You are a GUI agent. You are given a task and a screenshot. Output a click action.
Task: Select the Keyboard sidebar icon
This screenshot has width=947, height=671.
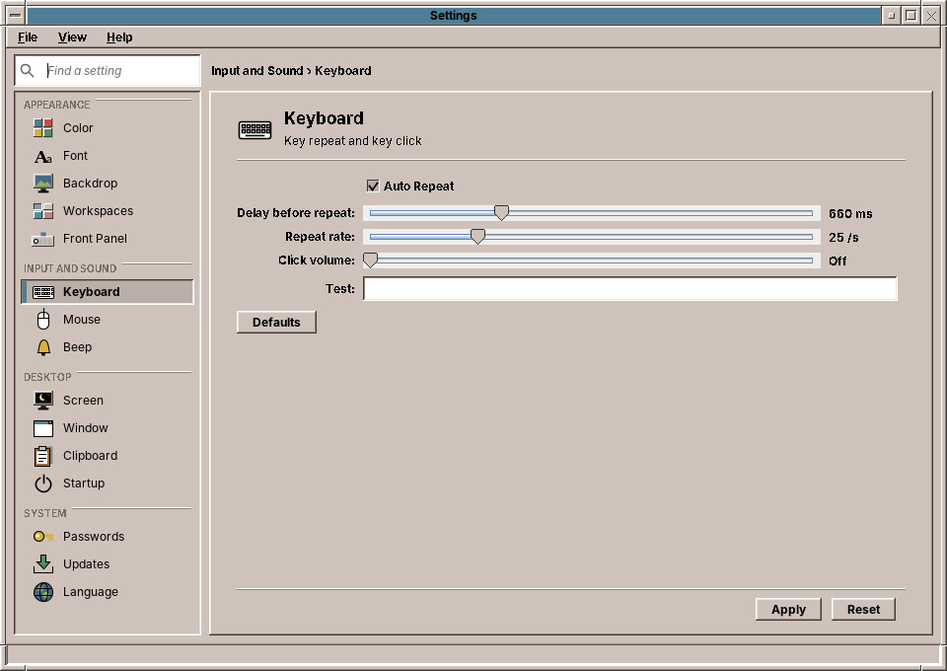coord(42,292)
